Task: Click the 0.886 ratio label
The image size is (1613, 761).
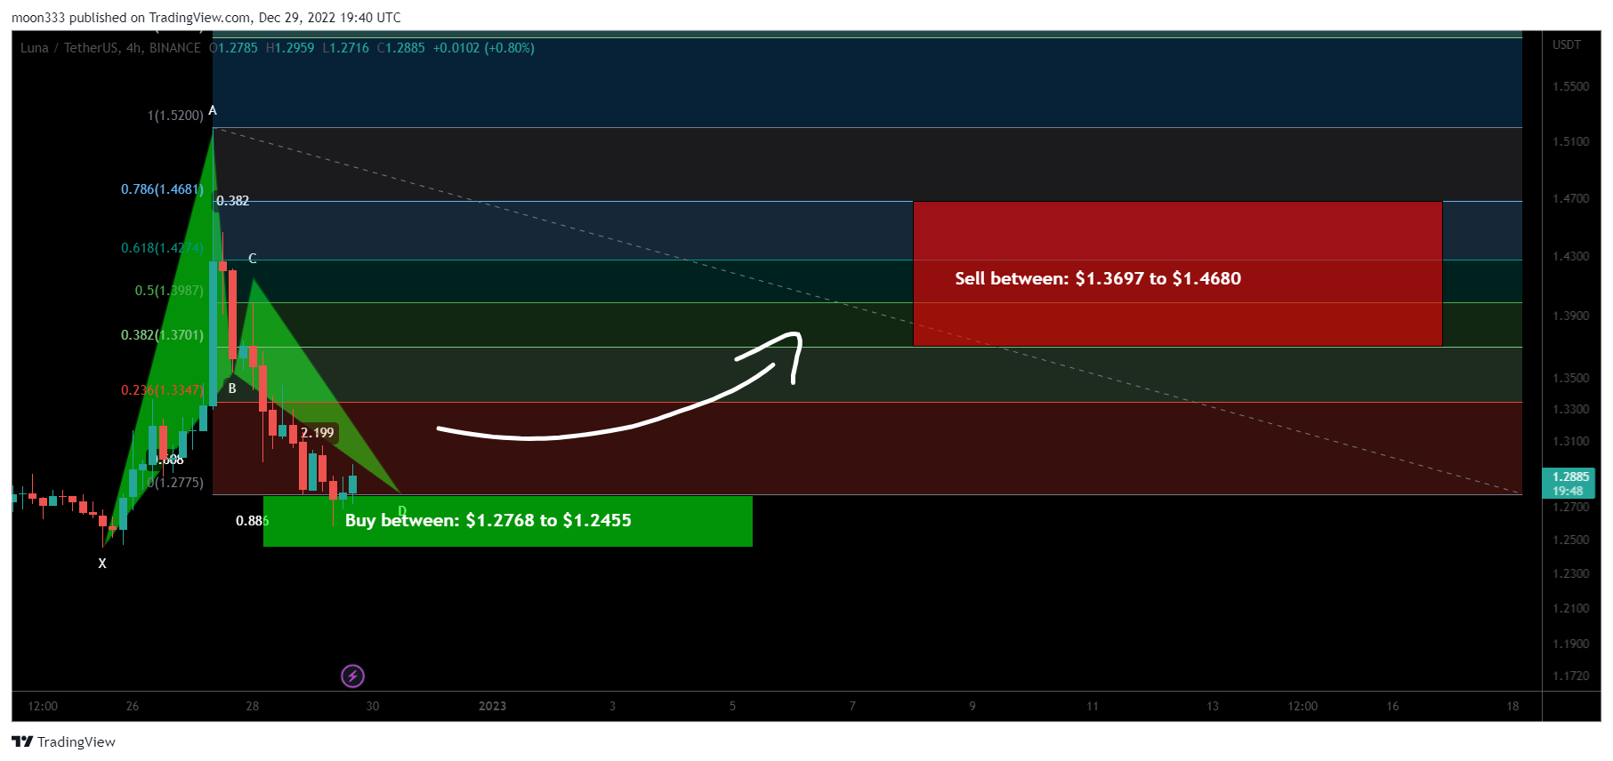Action: click(x=252, y=521)
